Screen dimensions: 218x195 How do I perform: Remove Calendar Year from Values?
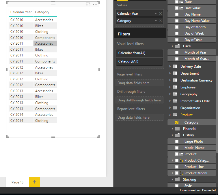click(161, 14)
